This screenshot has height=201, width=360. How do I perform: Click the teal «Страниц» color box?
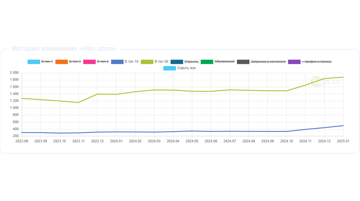(177, 62)
